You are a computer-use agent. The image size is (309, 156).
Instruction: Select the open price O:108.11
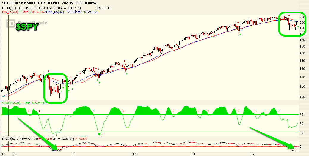pos(31,8)
